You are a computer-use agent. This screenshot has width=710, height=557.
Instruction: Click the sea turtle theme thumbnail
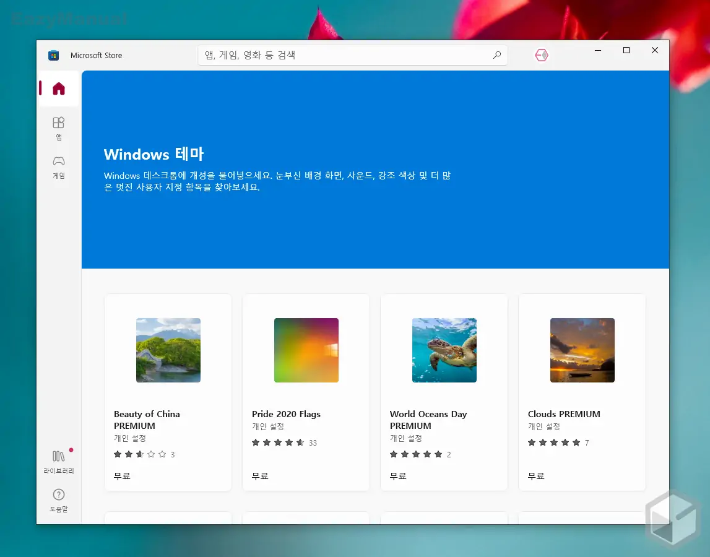[444, 350]
